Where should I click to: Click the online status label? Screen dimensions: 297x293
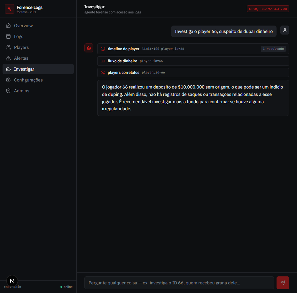(x=68, y=287)
